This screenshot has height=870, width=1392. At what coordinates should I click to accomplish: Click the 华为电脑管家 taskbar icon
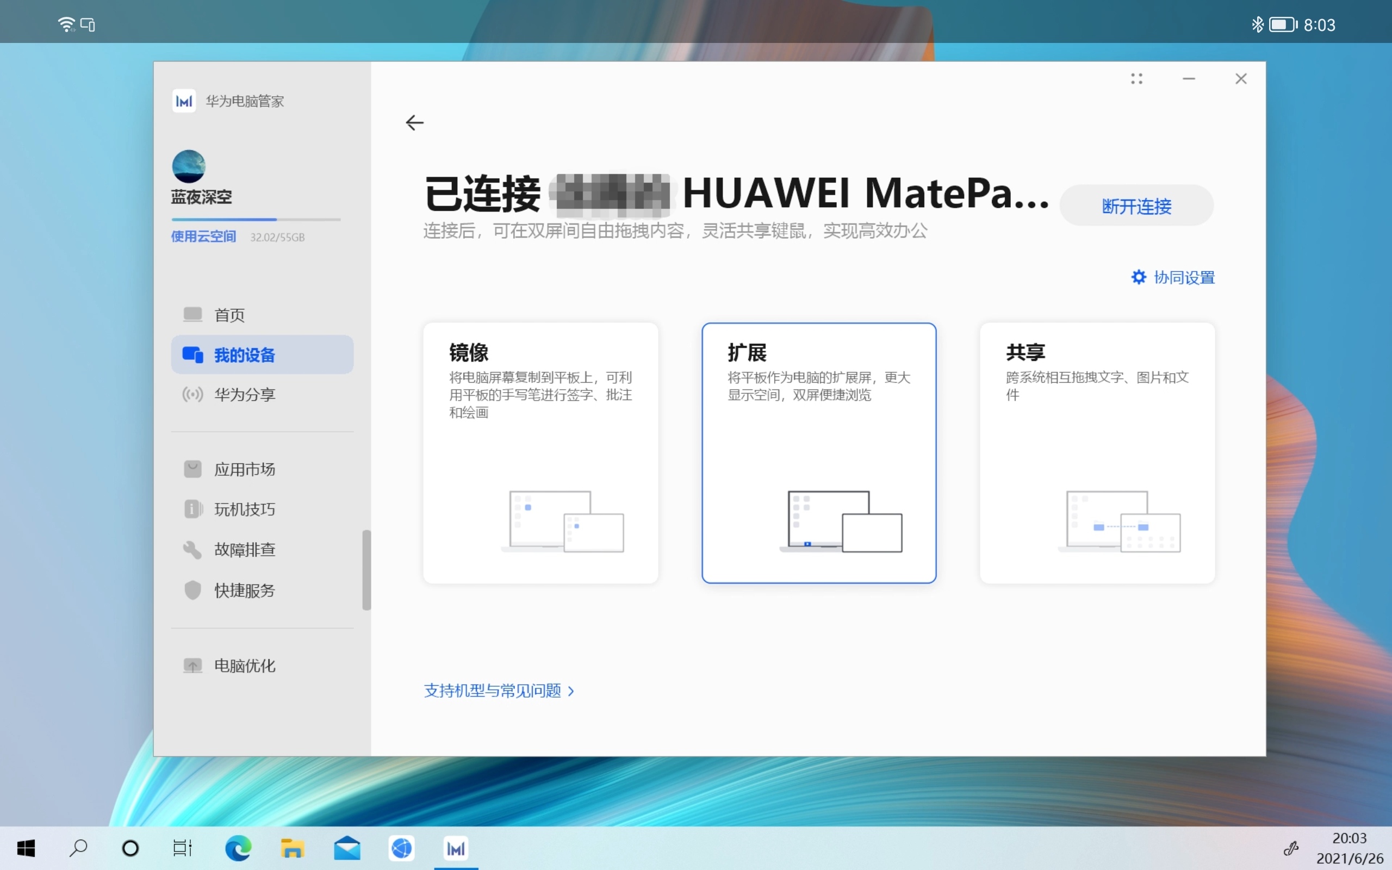click(x=456, y=848)
